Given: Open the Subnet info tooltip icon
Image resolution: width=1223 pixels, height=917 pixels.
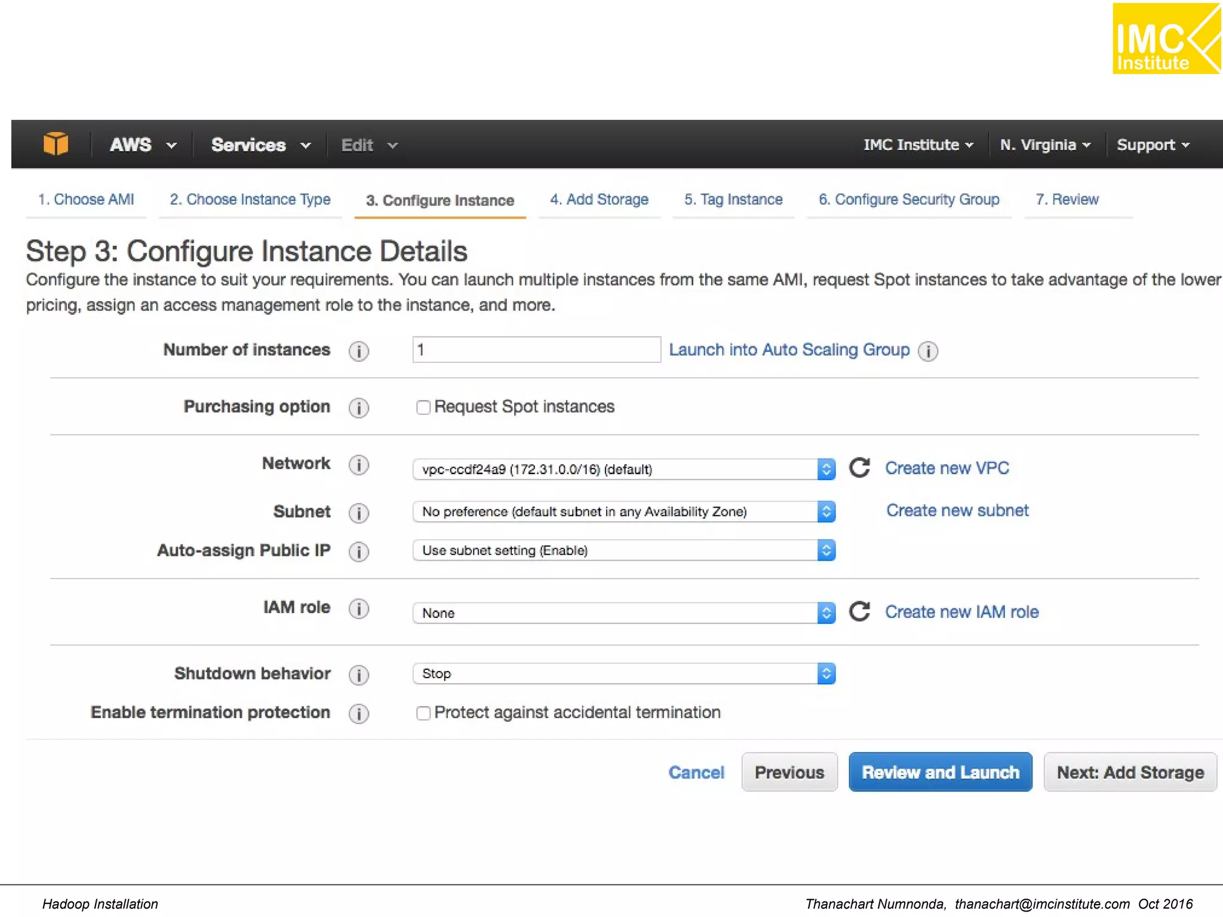Looking at the screenshot, I should coord(358,513).
